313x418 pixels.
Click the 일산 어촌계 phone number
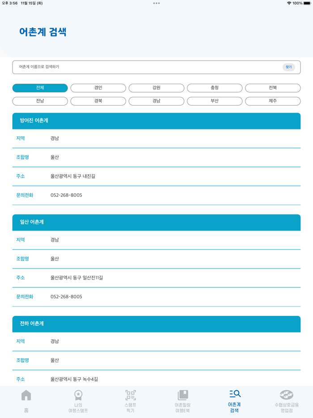(66, 297)
